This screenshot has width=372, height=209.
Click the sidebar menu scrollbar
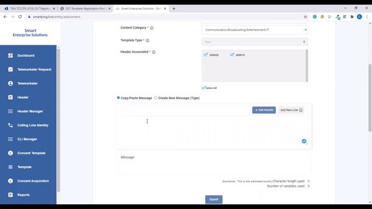58,120
